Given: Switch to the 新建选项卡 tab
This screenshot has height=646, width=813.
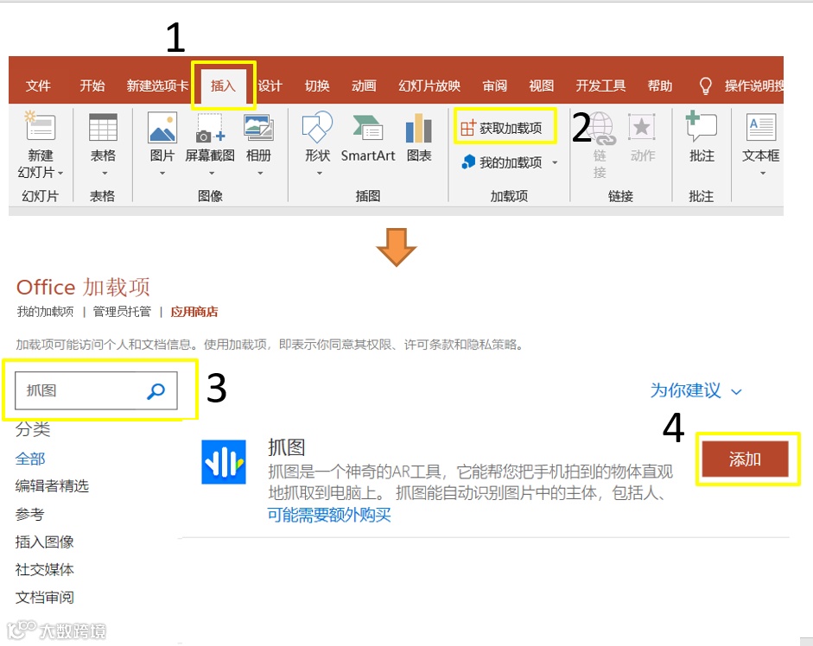Looking at the screenshot, I should (x=157, y=85).
